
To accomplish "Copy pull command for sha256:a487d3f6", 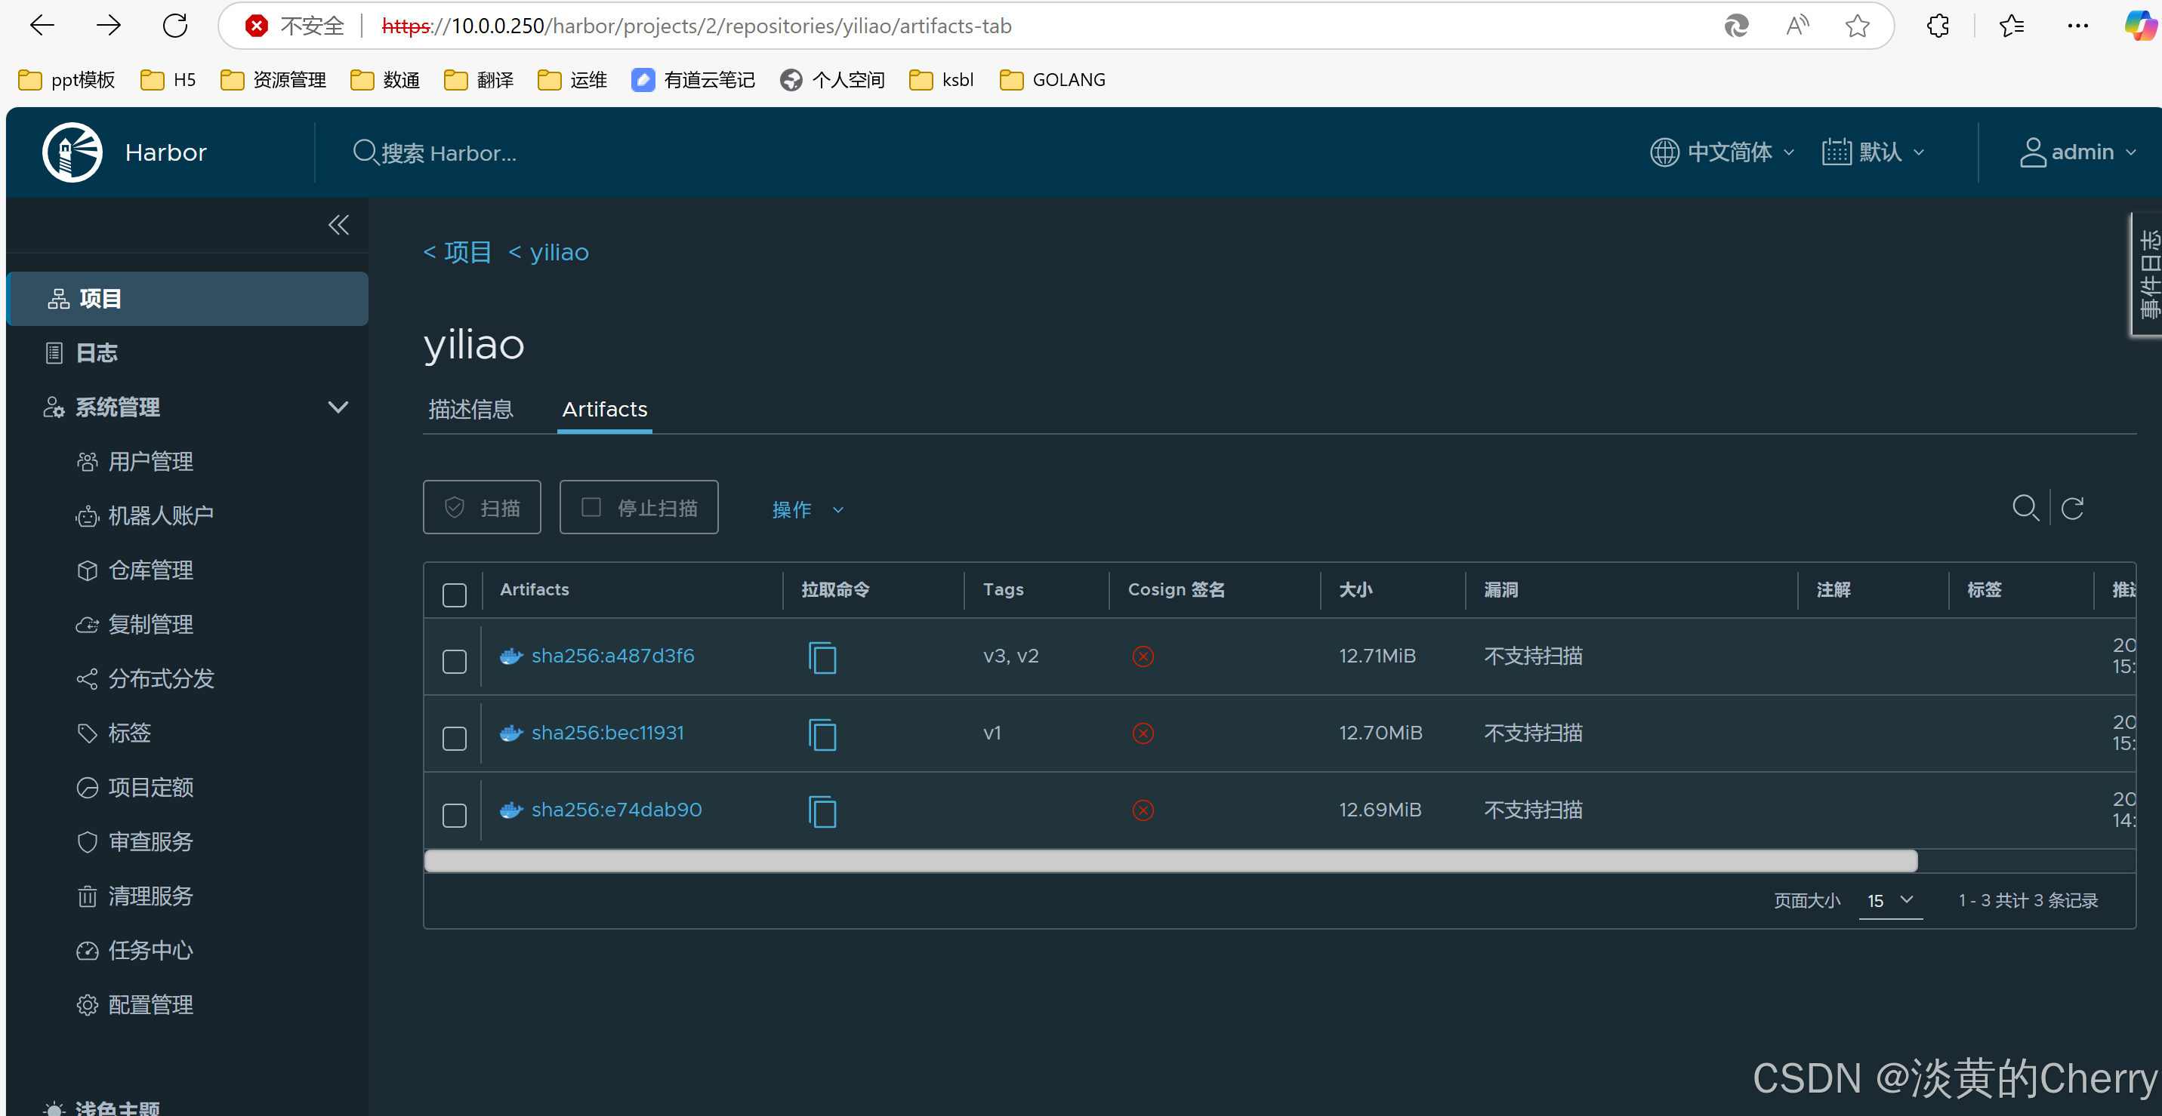I will 822,657.
